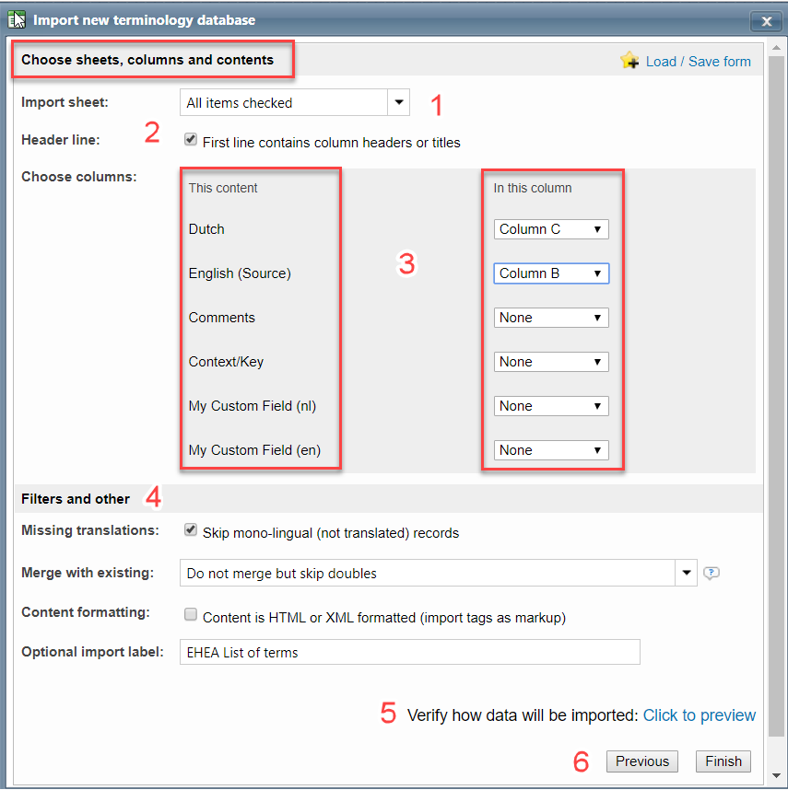The image size is (788, 790).
Task: Toggle First line contains column headers checkbox
Action: [191, 140]
